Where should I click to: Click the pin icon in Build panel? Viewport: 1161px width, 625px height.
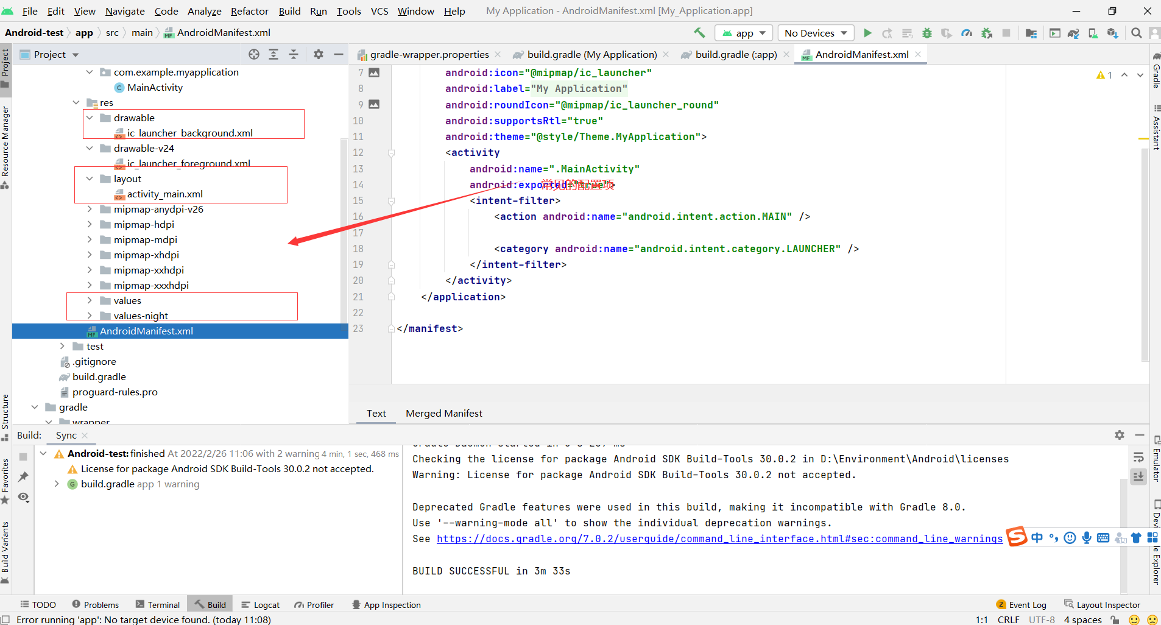[23, 476]
